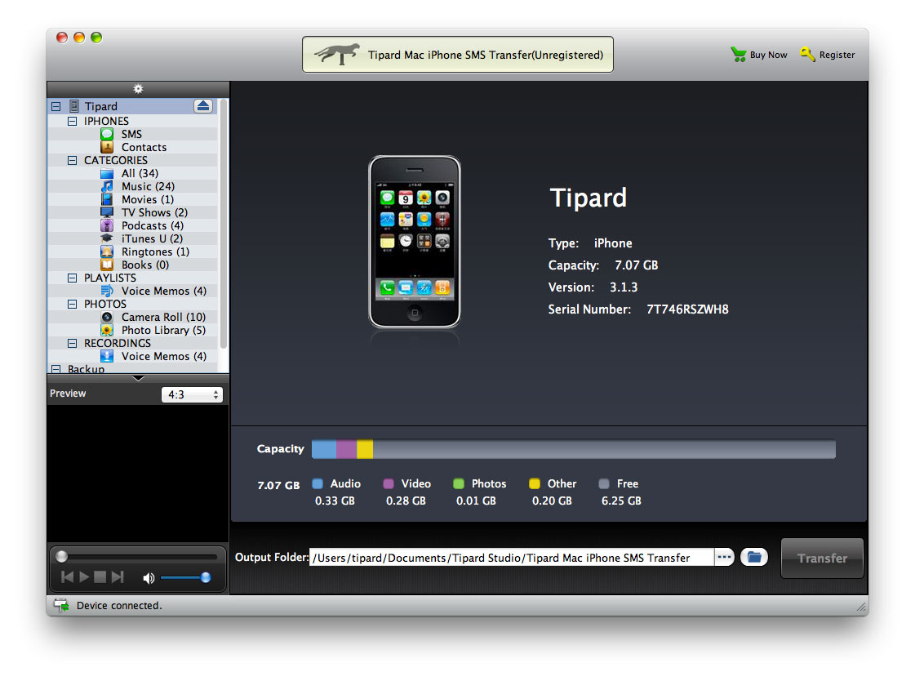Click the iPhone device image

pos(415,242)
